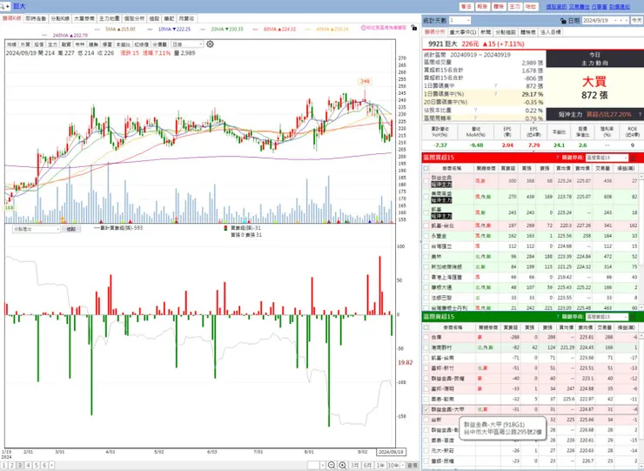Tick select-all checkbox in 賣超 table header

pyautogui.click(x=426, y=327)
